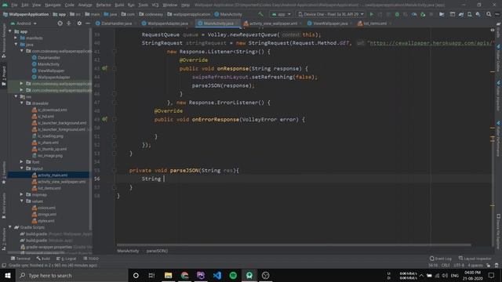Click parseJSON() in the breadcrumb bar
The height and width of the screenshot is (282, 502).
click(157, 251)
